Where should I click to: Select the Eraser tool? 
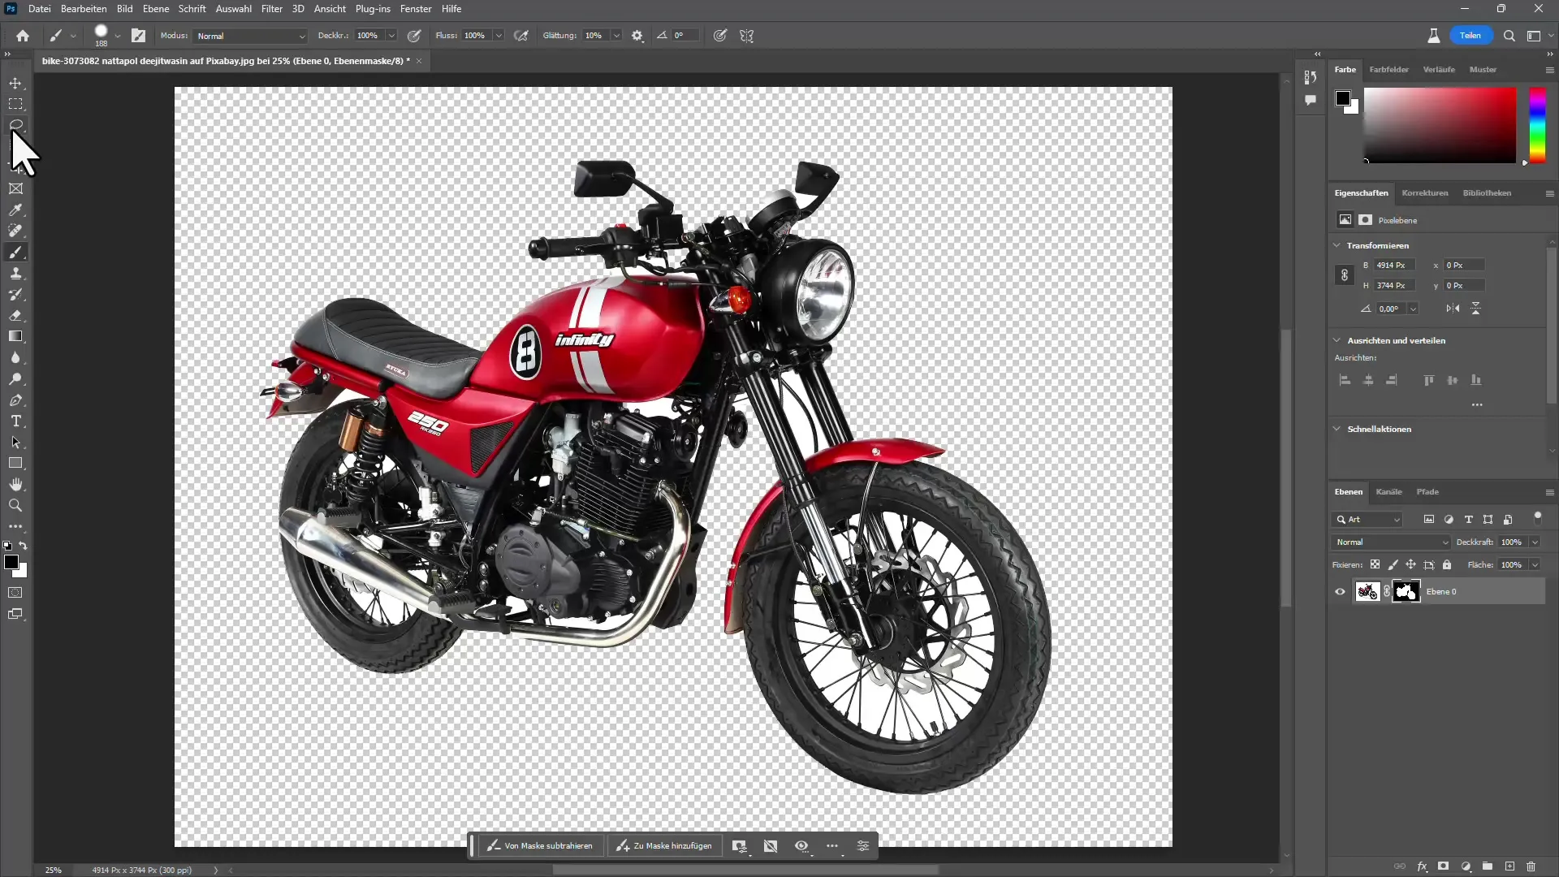point(15,316)
